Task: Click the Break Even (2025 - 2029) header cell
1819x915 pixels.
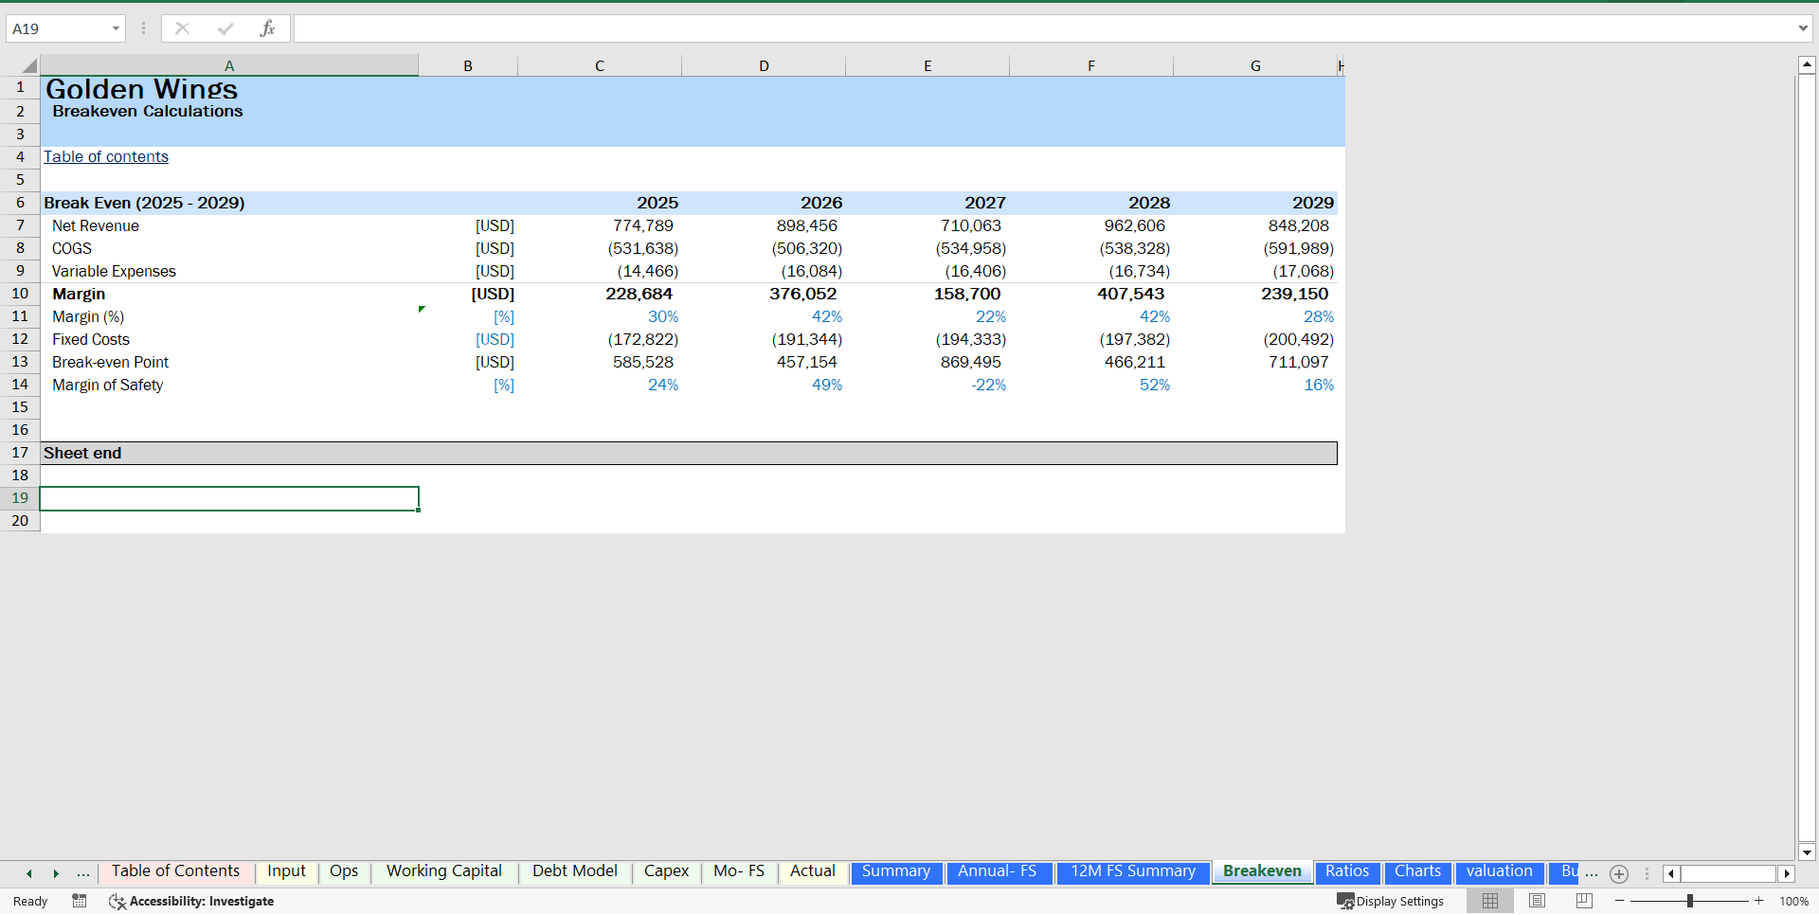Action: pos(229,203)
